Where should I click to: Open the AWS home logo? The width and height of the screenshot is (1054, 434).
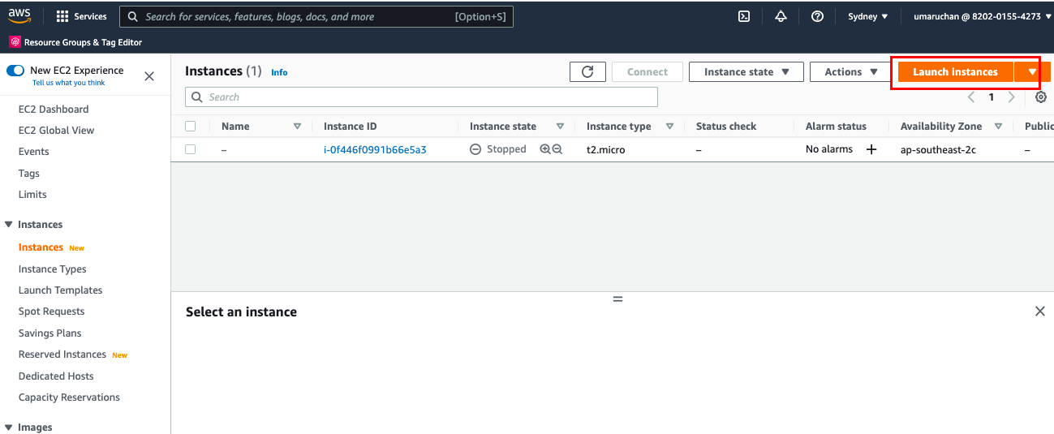pyautogui.click(x=19, y=15)
